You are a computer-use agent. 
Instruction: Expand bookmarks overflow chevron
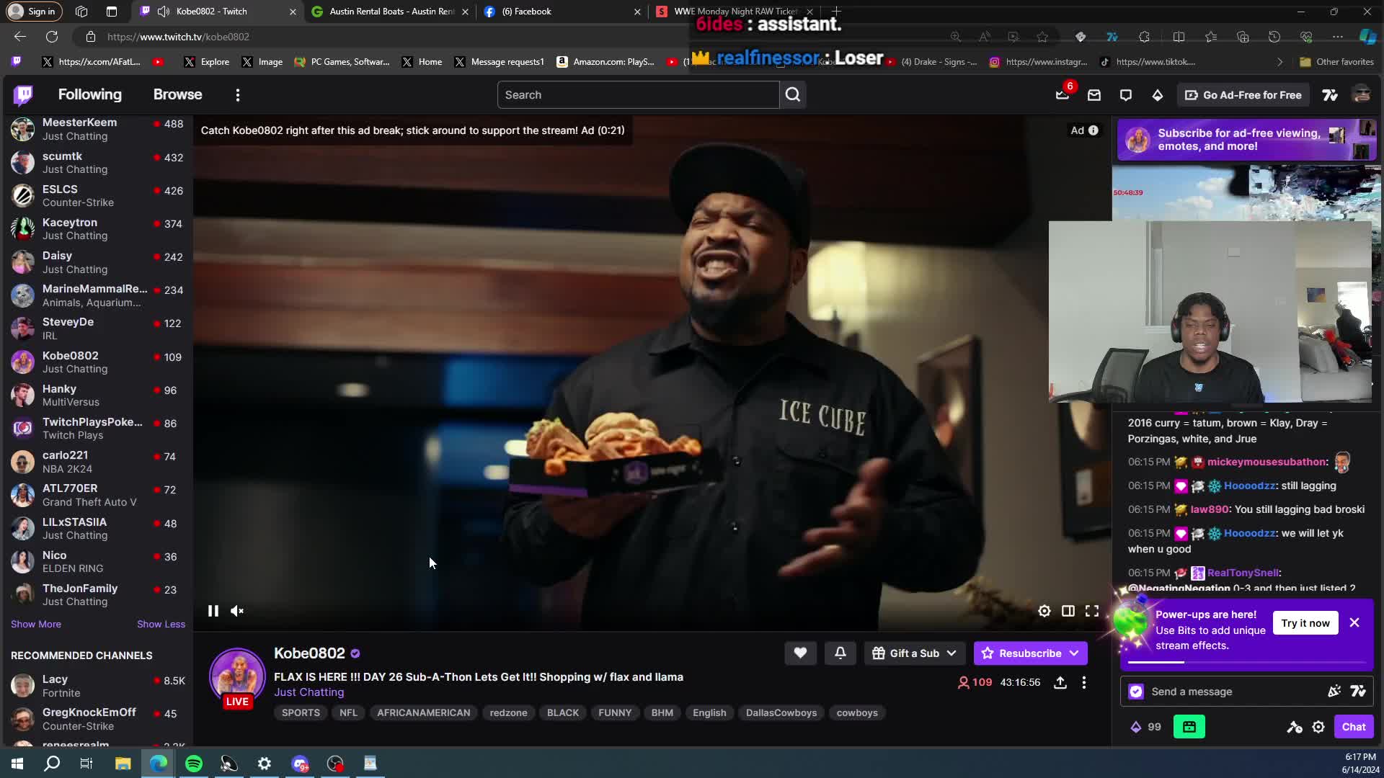[1279, 62]
